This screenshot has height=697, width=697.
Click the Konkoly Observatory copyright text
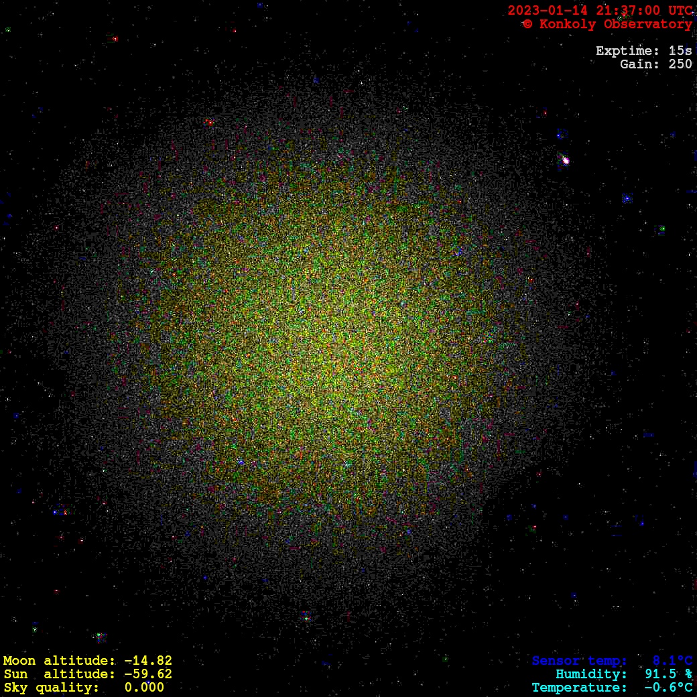pos(607,24)
